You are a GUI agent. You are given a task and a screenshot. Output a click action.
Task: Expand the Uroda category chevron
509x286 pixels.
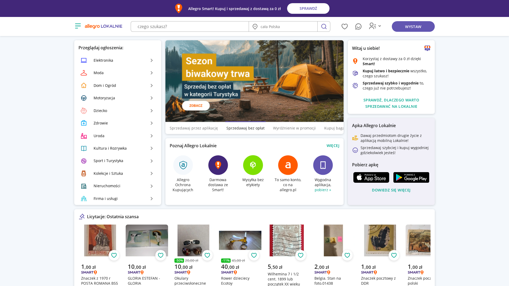pyautogui.click(x=152, y=136)
